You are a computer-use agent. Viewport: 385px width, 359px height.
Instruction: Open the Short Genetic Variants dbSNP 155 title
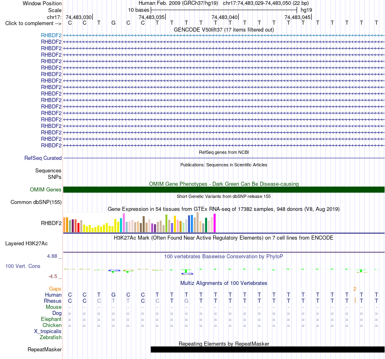[224, 196]
